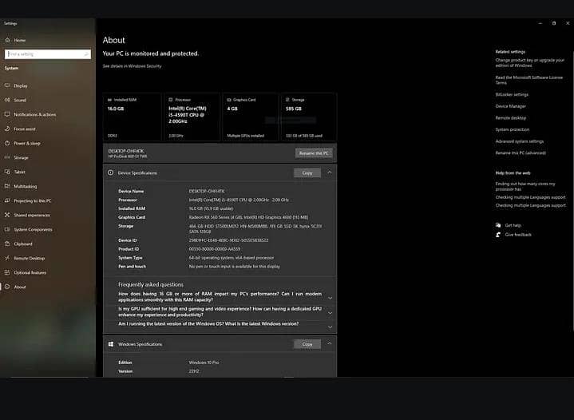Click the Projecting to this PC icon

(7, 200)
